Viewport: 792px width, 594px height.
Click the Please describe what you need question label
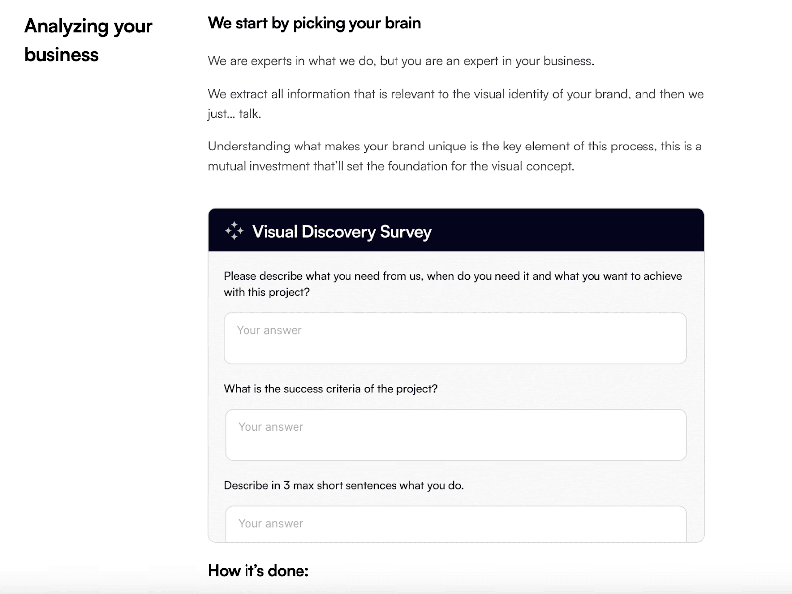coord(453,276)
